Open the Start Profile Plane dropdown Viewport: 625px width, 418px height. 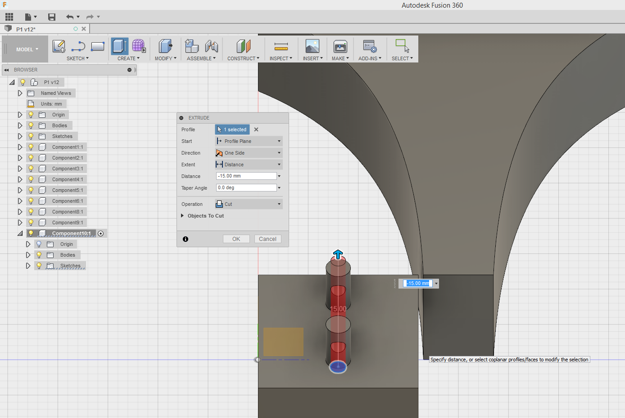pyautogui.click(x=249, y=141)
